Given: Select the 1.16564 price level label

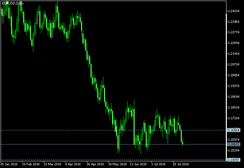Looking at the screenshot, I should [x=234, y=130].
